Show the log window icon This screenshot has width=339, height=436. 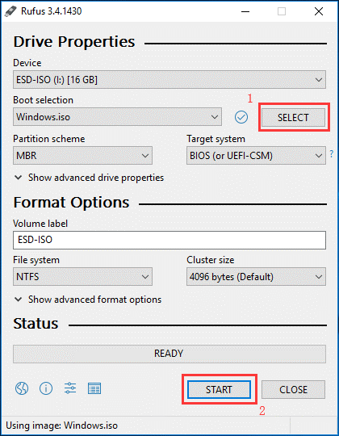[94, 388]
